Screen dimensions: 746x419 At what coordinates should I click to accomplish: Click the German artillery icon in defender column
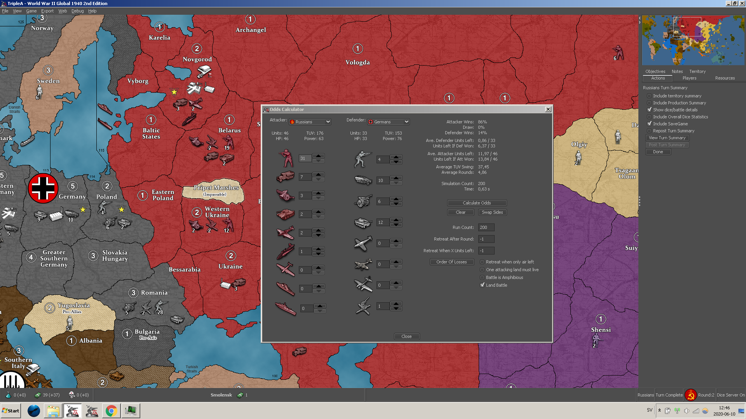tap(363, 201)
